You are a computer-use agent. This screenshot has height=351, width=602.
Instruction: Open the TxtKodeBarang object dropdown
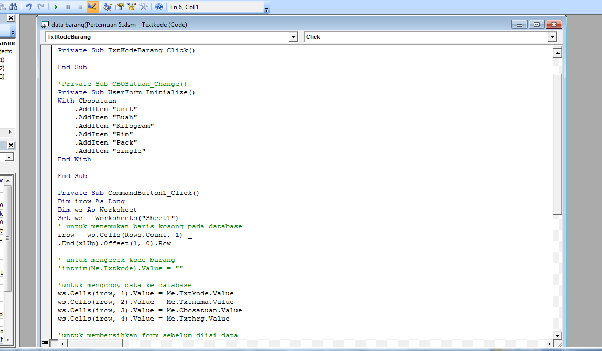pos(293,37)
